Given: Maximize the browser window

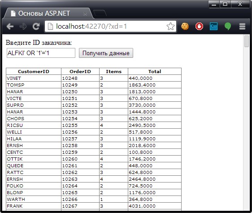Looking at the screenshot, I should (225, 4).
